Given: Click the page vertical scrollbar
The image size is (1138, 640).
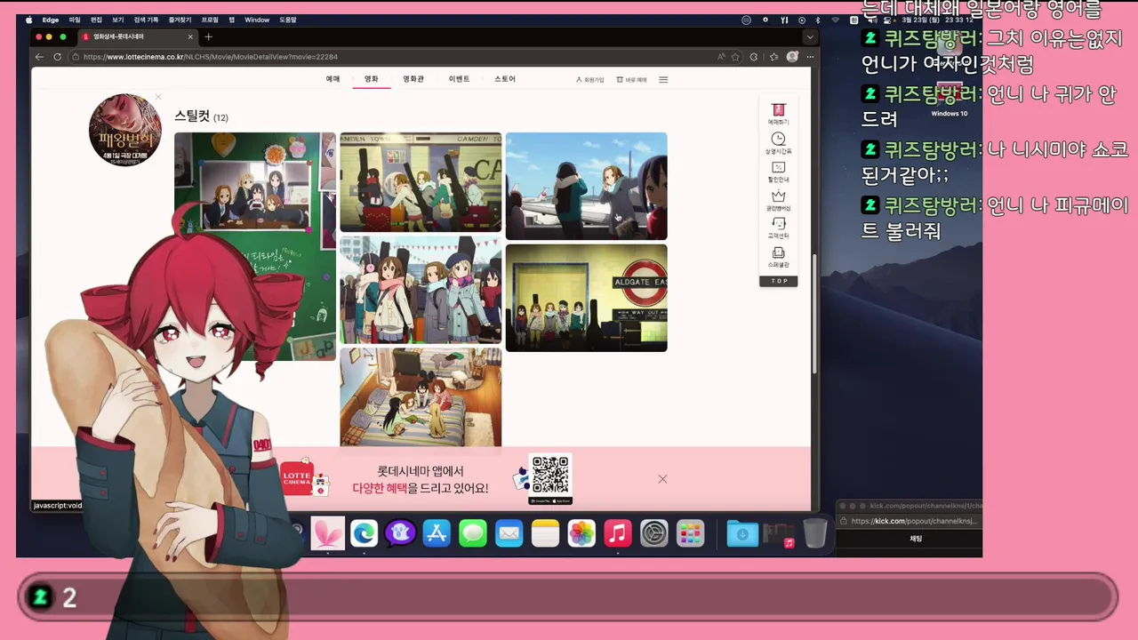Looking at the screenshot, I should 814,315.
